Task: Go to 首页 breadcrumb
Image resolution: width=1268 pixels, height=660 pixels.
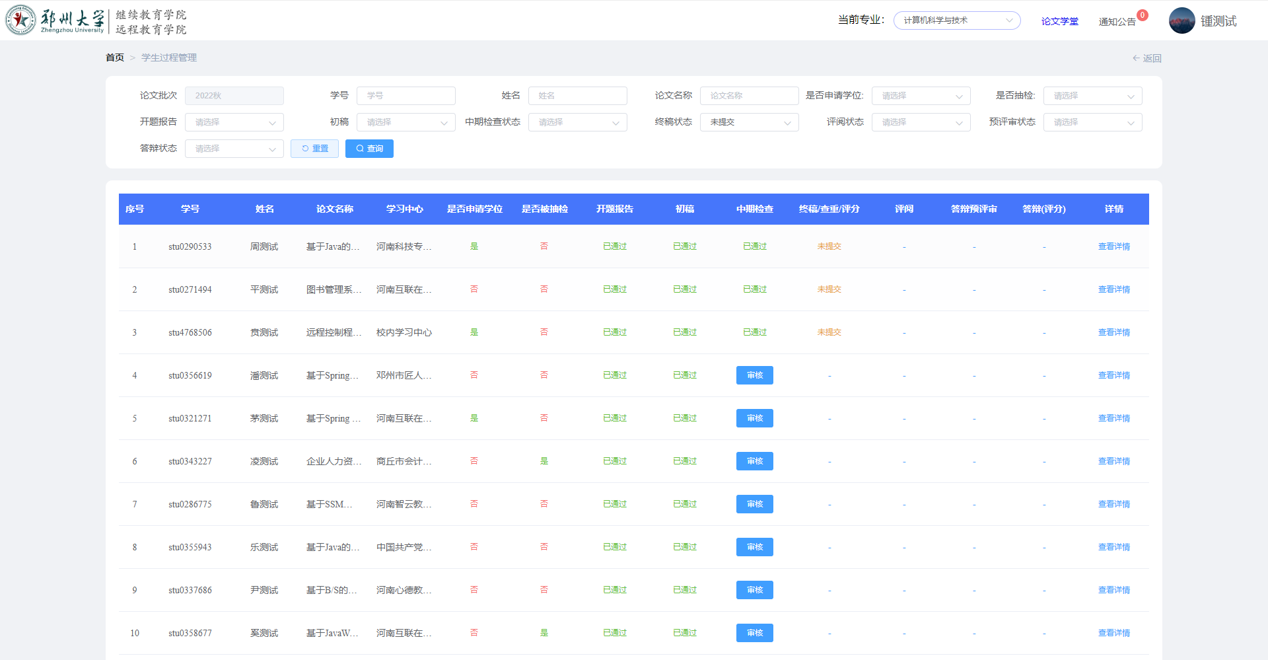Action: click(x=115, y=57)
